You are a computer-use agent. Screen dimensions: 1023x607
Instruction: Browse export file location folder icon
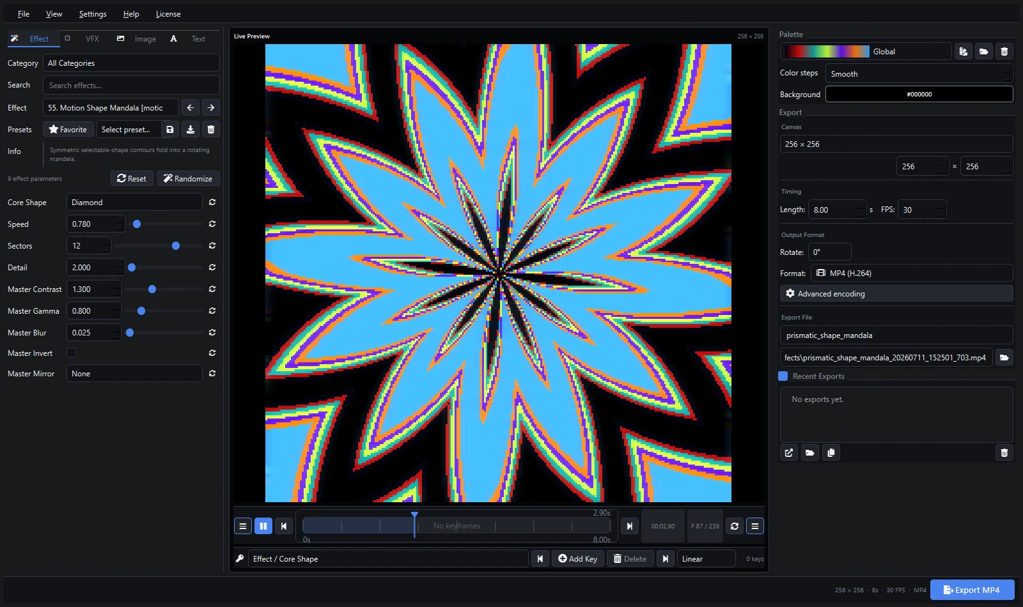pos(1004,358)
